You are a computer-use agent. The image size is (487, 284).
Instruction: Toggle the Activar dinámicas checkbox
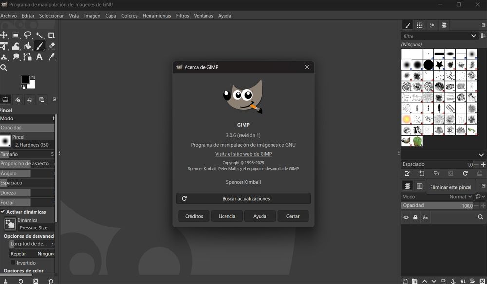click(3, 212)
